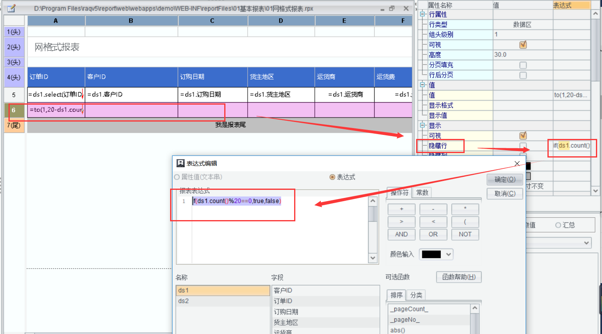Image resolution: width=602 pixels, height=334 pixels.
Task: Switch to the 分类 function tab
Action: pos(416,295)
